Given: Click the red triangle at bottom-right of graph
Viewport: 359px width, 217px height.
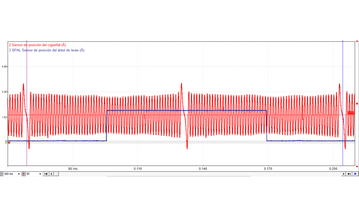Looking at the screenshot, I should pos(357,166).
